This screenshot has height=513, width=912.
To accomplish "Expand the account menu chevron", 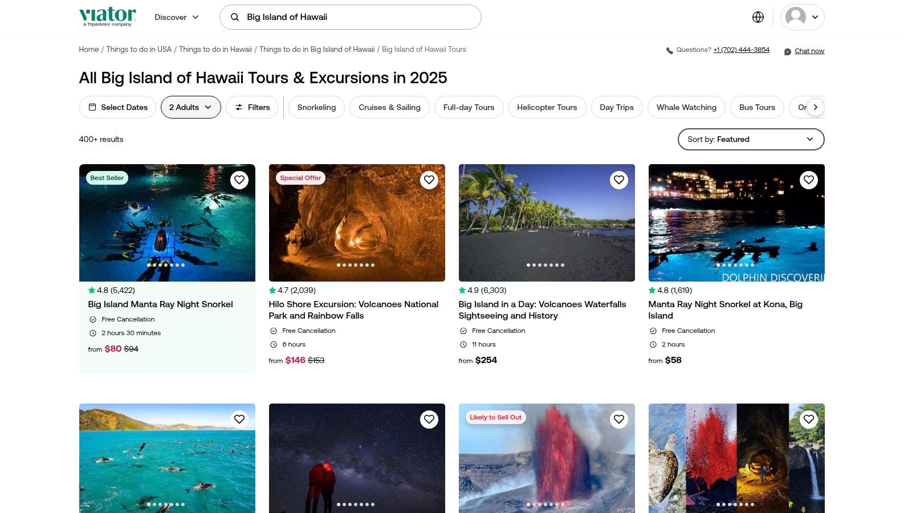I will 815,17.
